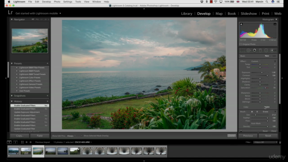The width and height of the screenshot is (288, 162).
Task: Open the Apple menu
Action: click(x=9, y=2)
